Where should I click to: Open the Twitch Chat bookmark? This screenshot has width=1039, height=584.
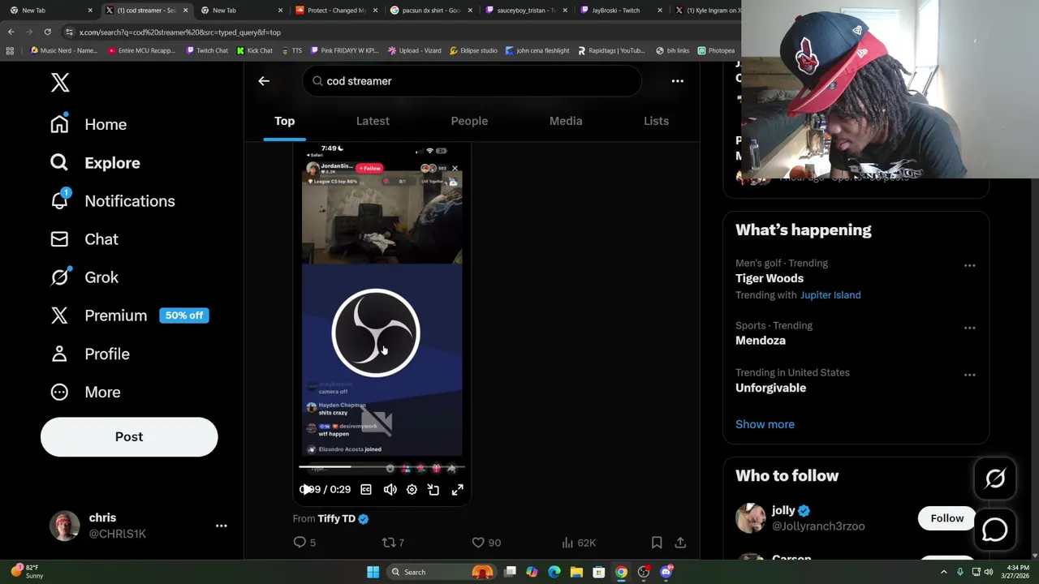tap(207, 50)
